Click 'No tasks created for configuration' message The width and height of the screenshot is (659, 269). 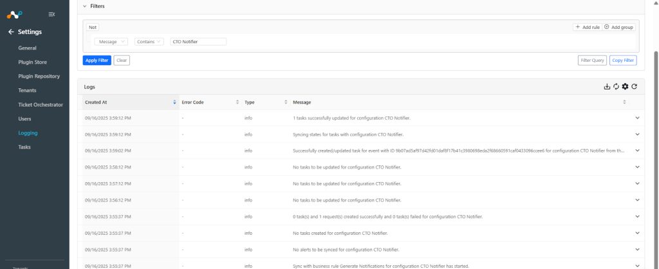[340, 233]
